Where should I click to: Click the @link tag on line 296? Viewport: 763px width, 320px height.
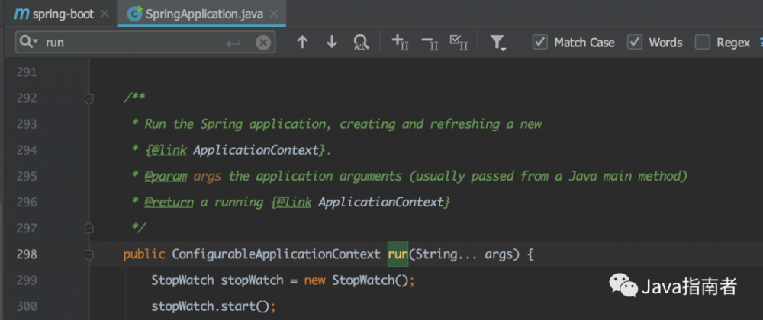[x=294, y=202]
